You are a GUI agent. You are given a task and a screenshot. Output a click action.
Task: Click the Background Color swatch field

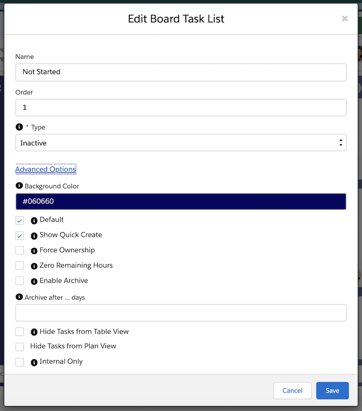pos(181,201)
